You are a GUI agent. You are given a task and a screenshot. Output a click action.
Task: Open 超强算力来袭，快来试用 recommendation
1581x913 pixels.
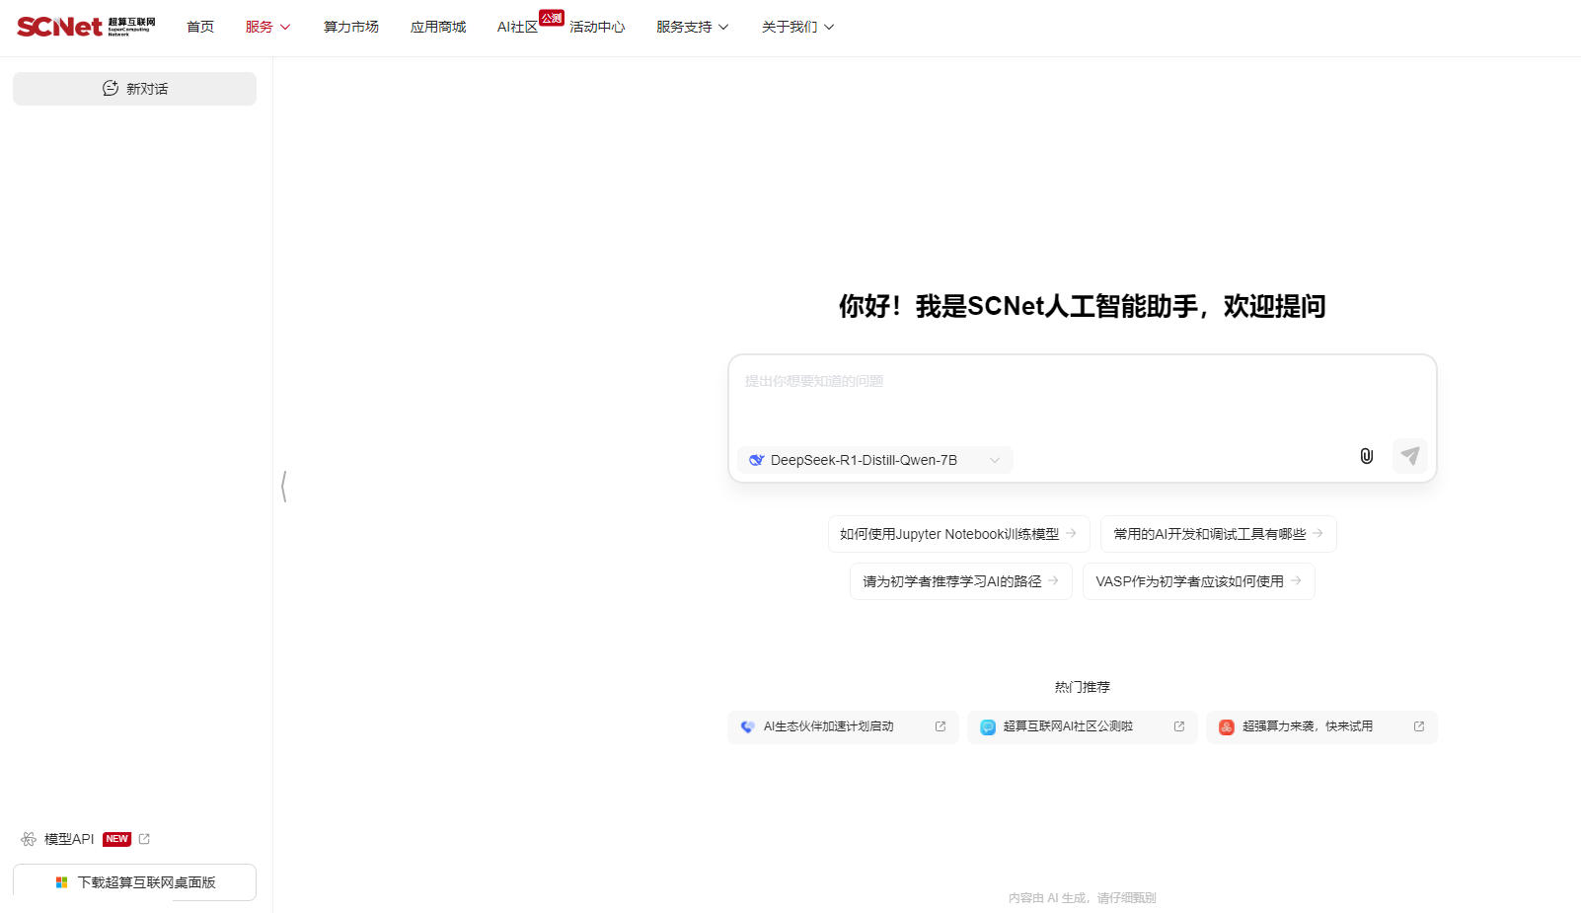point(1321,727)
